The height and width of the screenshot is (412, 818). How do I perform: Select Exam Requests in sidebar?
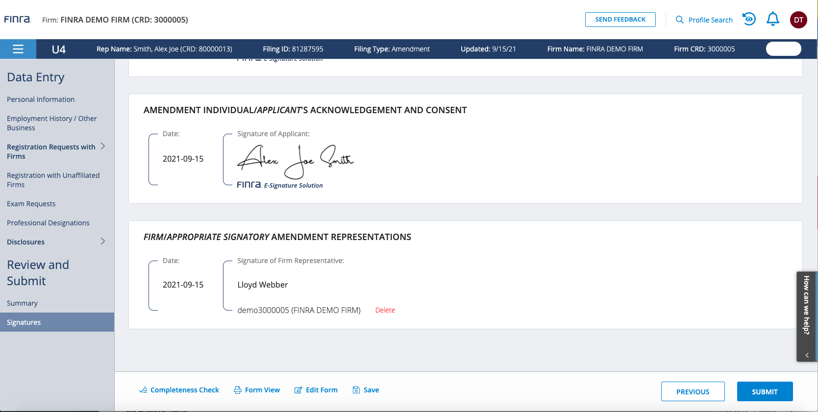click(31, 204)
